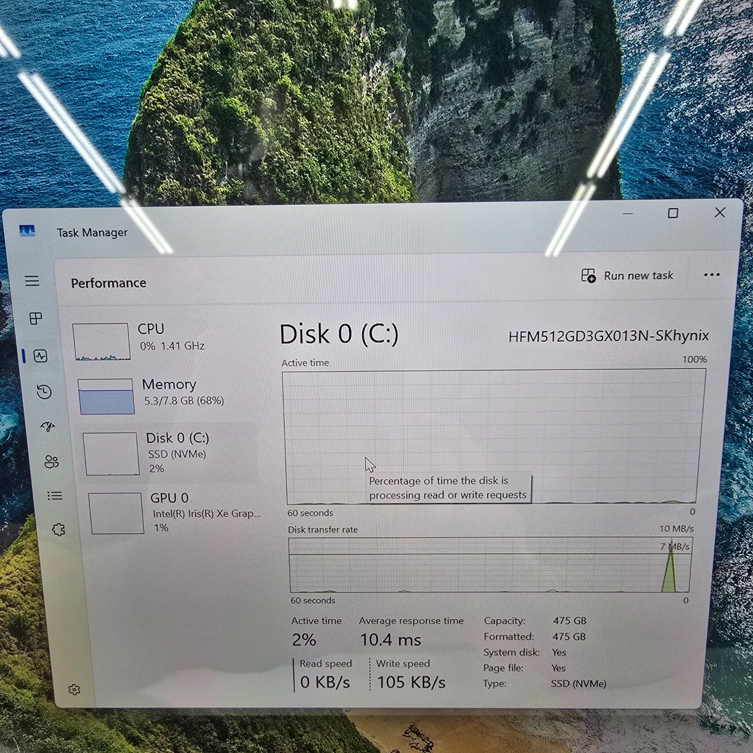Open the three-dot more options menu
This screenshot has height=753, width=753.
[711, 275]
